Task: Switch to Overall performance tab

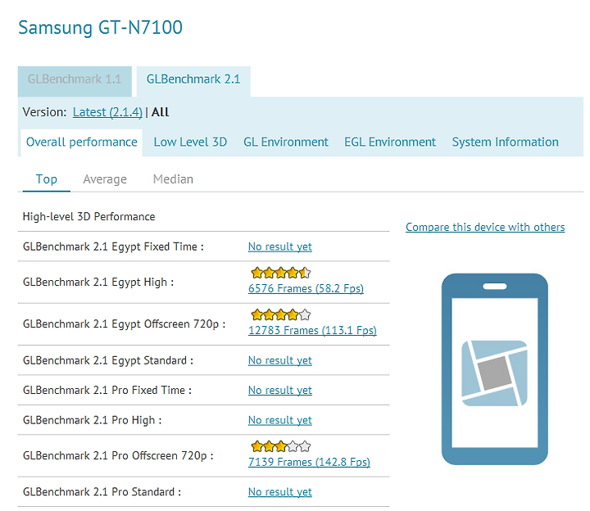Action: (x=82, y=142)
